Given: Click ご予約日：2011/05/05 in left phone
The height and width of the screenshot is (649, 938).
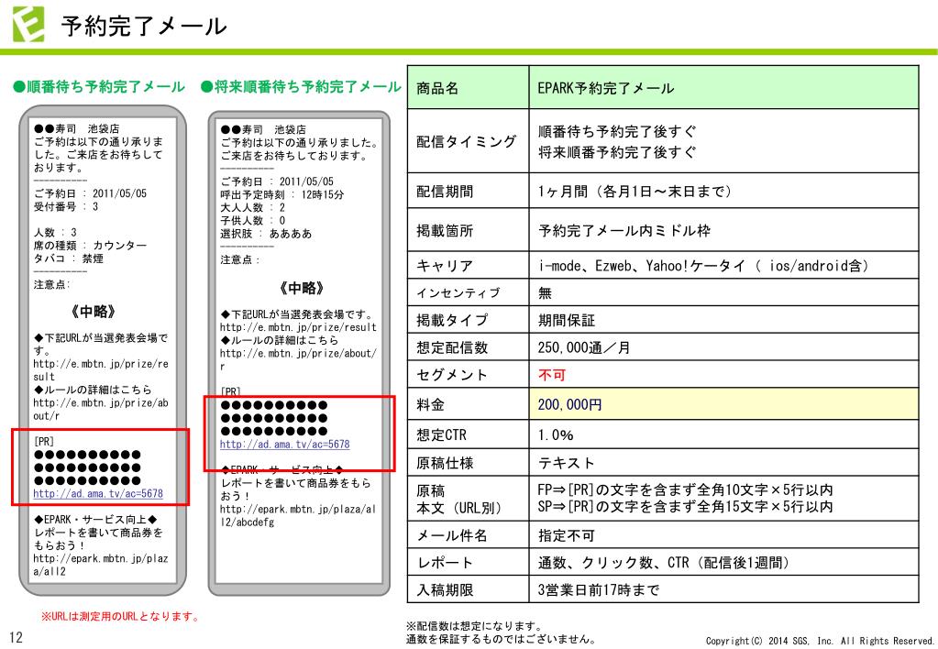Looking at the screenshot, I should [x=90, y=193].
